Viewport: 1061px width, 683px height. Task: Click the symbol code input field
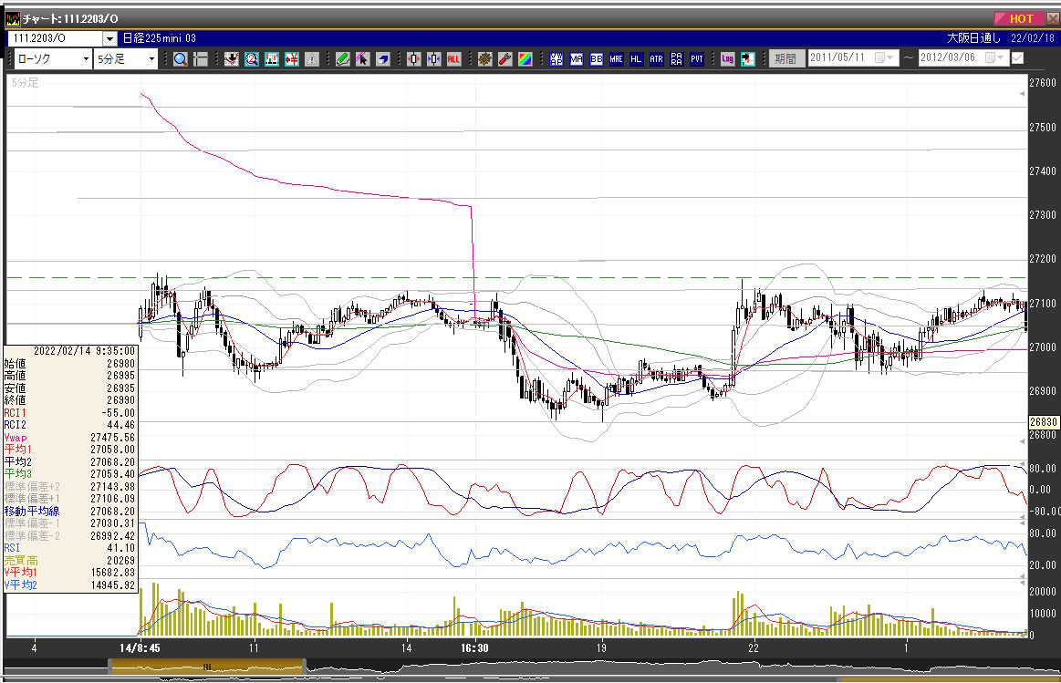(x=56, y=39)
